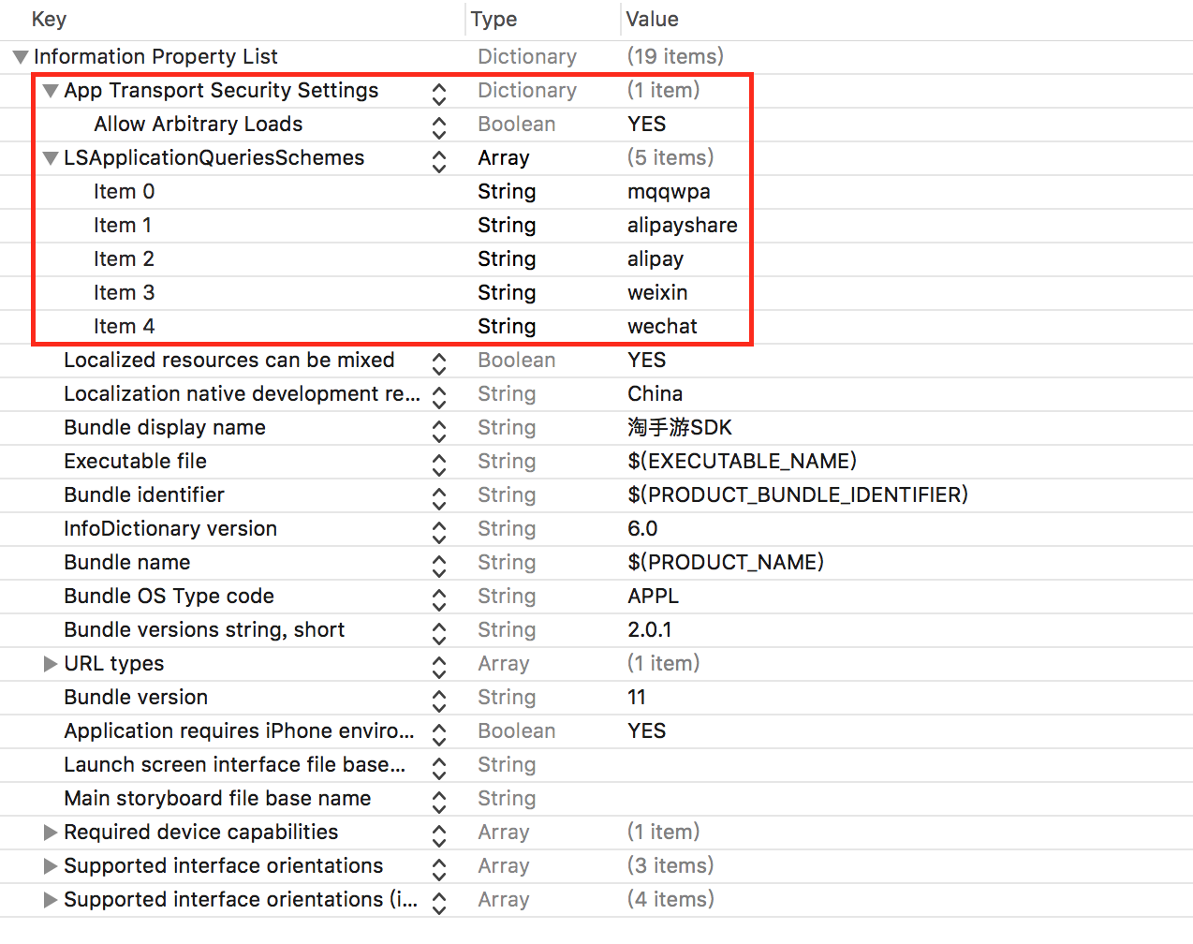Open key stepper for Supported interface orientations (i... (4 items)
The width and height of the screenshot is (1193, 944).
[x=439, y=902]
